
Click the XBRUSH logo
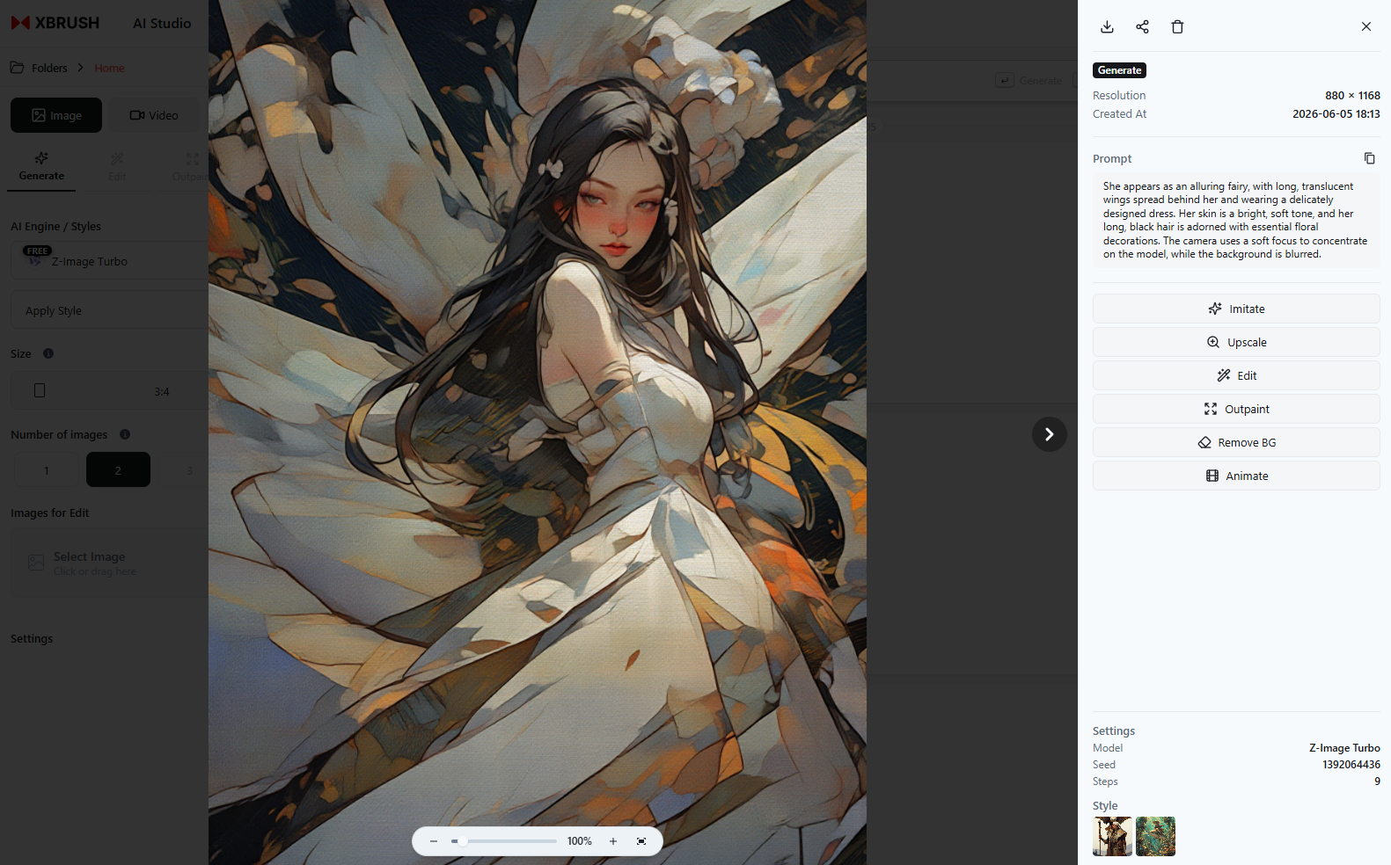tap(55, 23)
